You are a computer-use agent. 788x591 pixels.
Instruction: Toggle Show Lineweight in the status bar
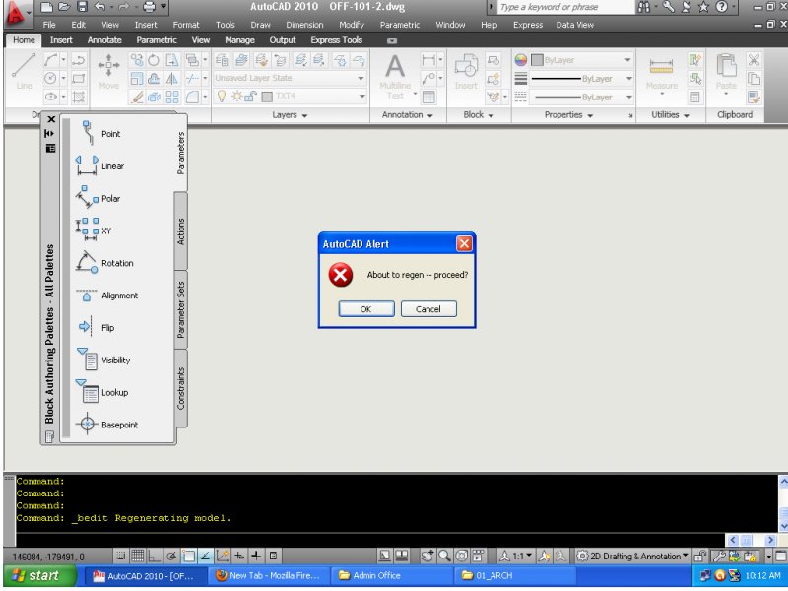[256, 556]
